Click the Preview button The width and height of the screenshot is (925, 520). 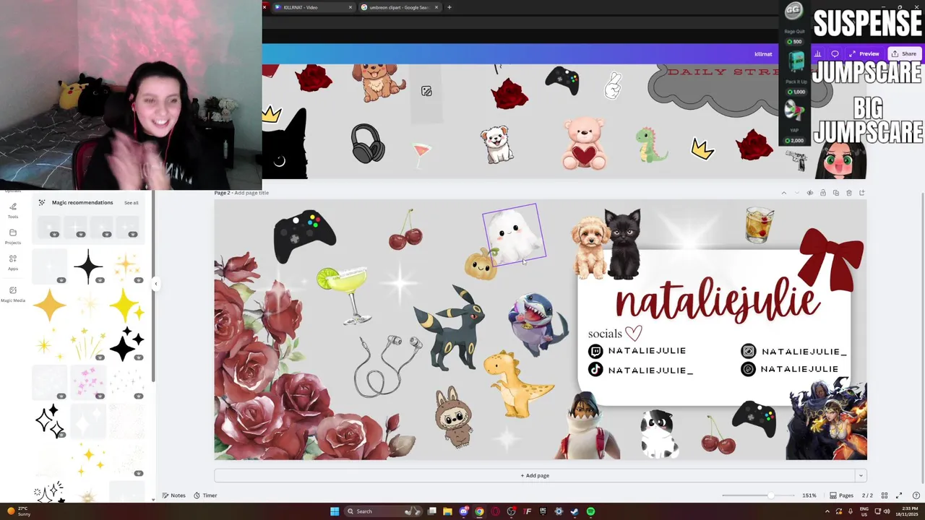click(x=864, y=53)
